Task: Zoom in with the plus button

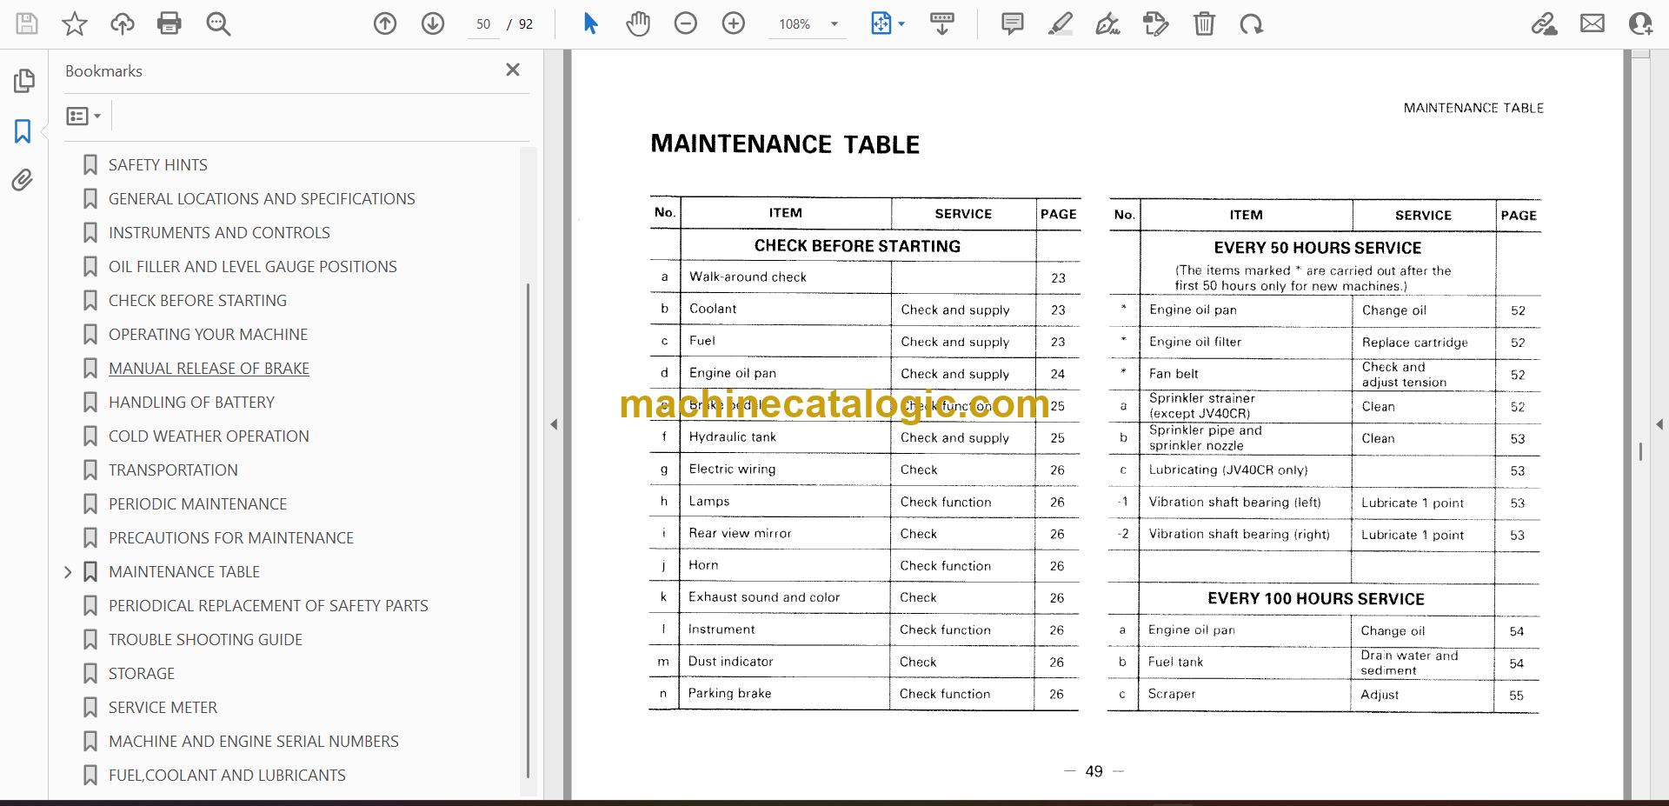Action: pos(734,23)
